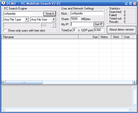138x113 pixels.
Task: Click the log panel up scroll arrow
Action: pos(134,88)
